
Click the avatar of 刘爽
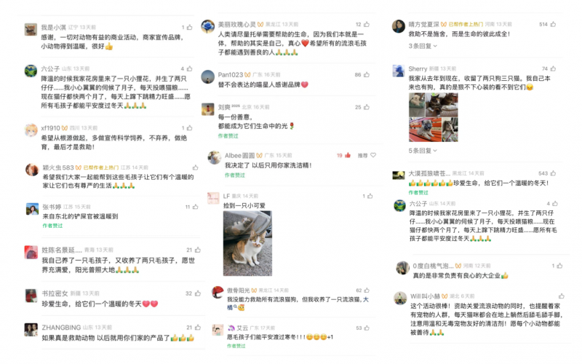208,109
